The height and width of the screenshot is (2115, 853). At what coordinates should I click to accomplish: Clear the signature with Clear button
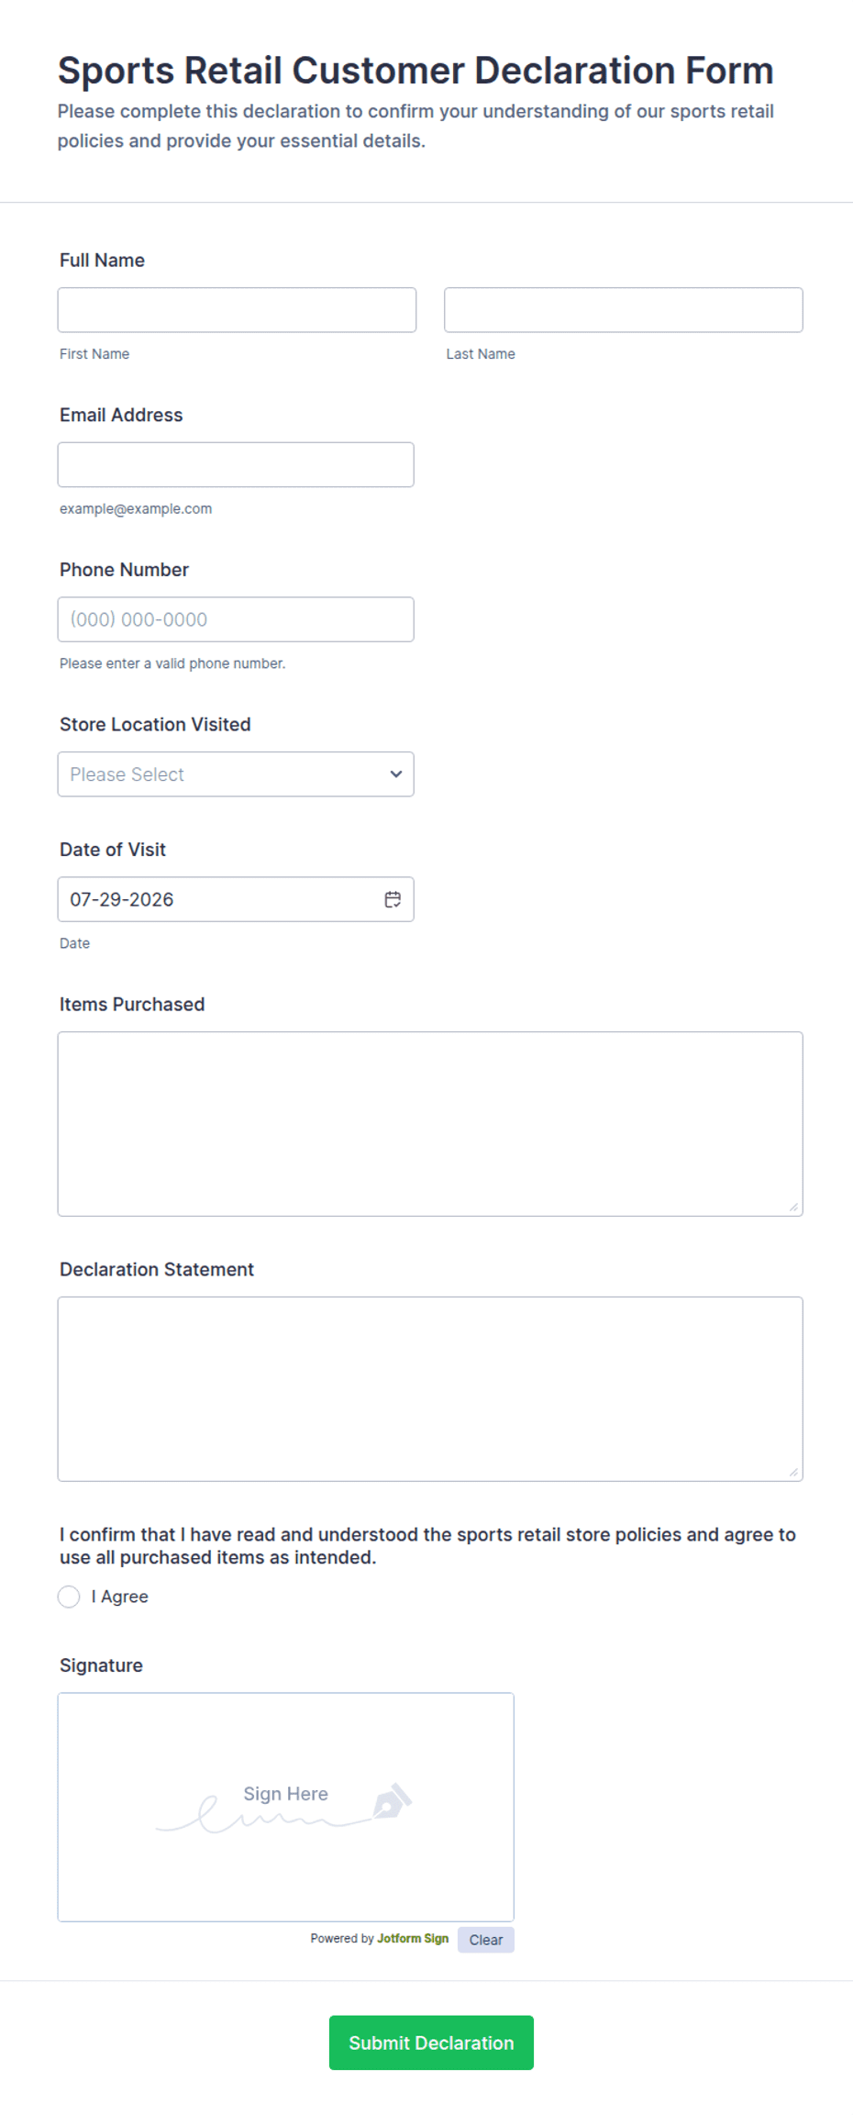click(x=486, y=1940)
